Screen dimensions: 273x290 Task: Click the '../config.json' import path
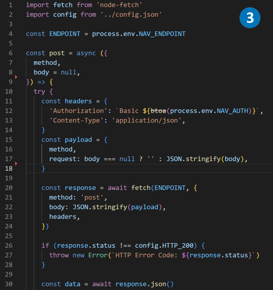(x=131, y=14)
